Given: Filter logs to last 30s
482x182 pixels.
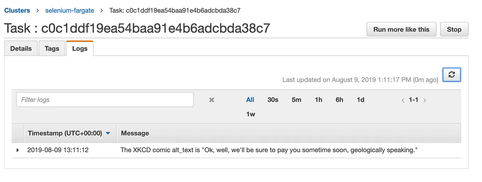Looking at the screenshot, I should pos(273,100).
